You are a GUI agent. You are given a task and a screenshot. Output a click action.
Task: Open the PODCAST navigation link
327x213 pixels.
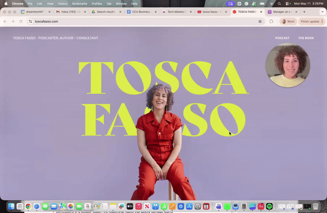pyautogui.click(x=282, y=38)
